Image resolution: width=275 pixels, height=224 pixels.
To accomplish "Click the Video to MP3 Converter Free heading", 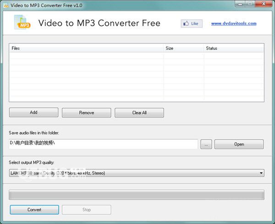I will (99, 23).
